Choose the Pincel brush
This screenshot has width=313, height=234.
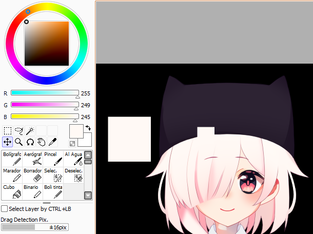pyautogui.click(x=53, y=159)
